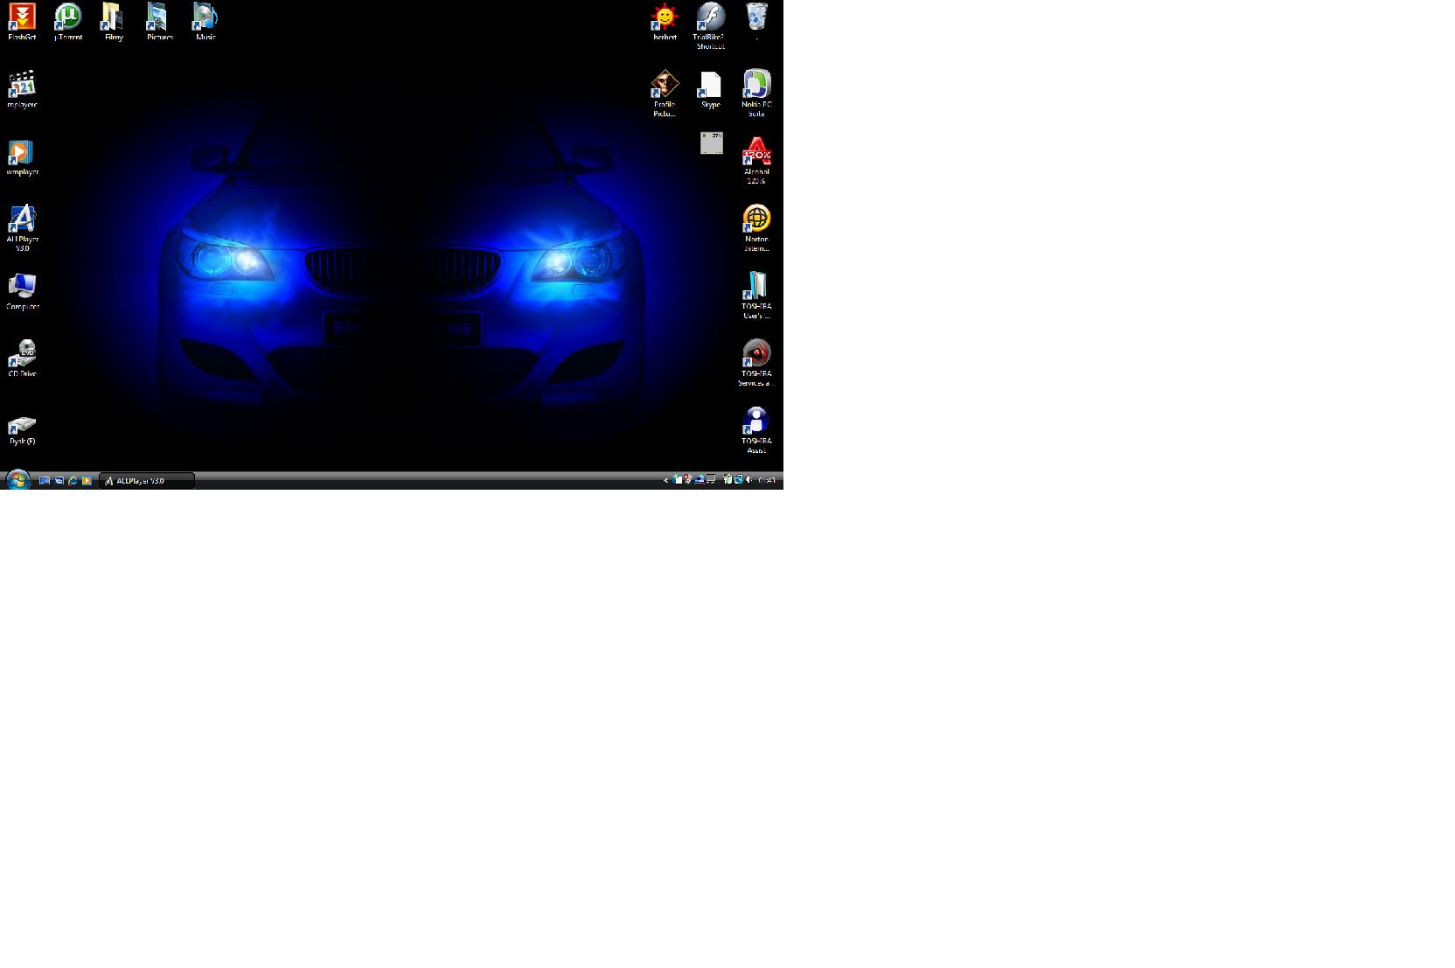
Task: Select the Recycle Bin icon
Action: (756, 18)
